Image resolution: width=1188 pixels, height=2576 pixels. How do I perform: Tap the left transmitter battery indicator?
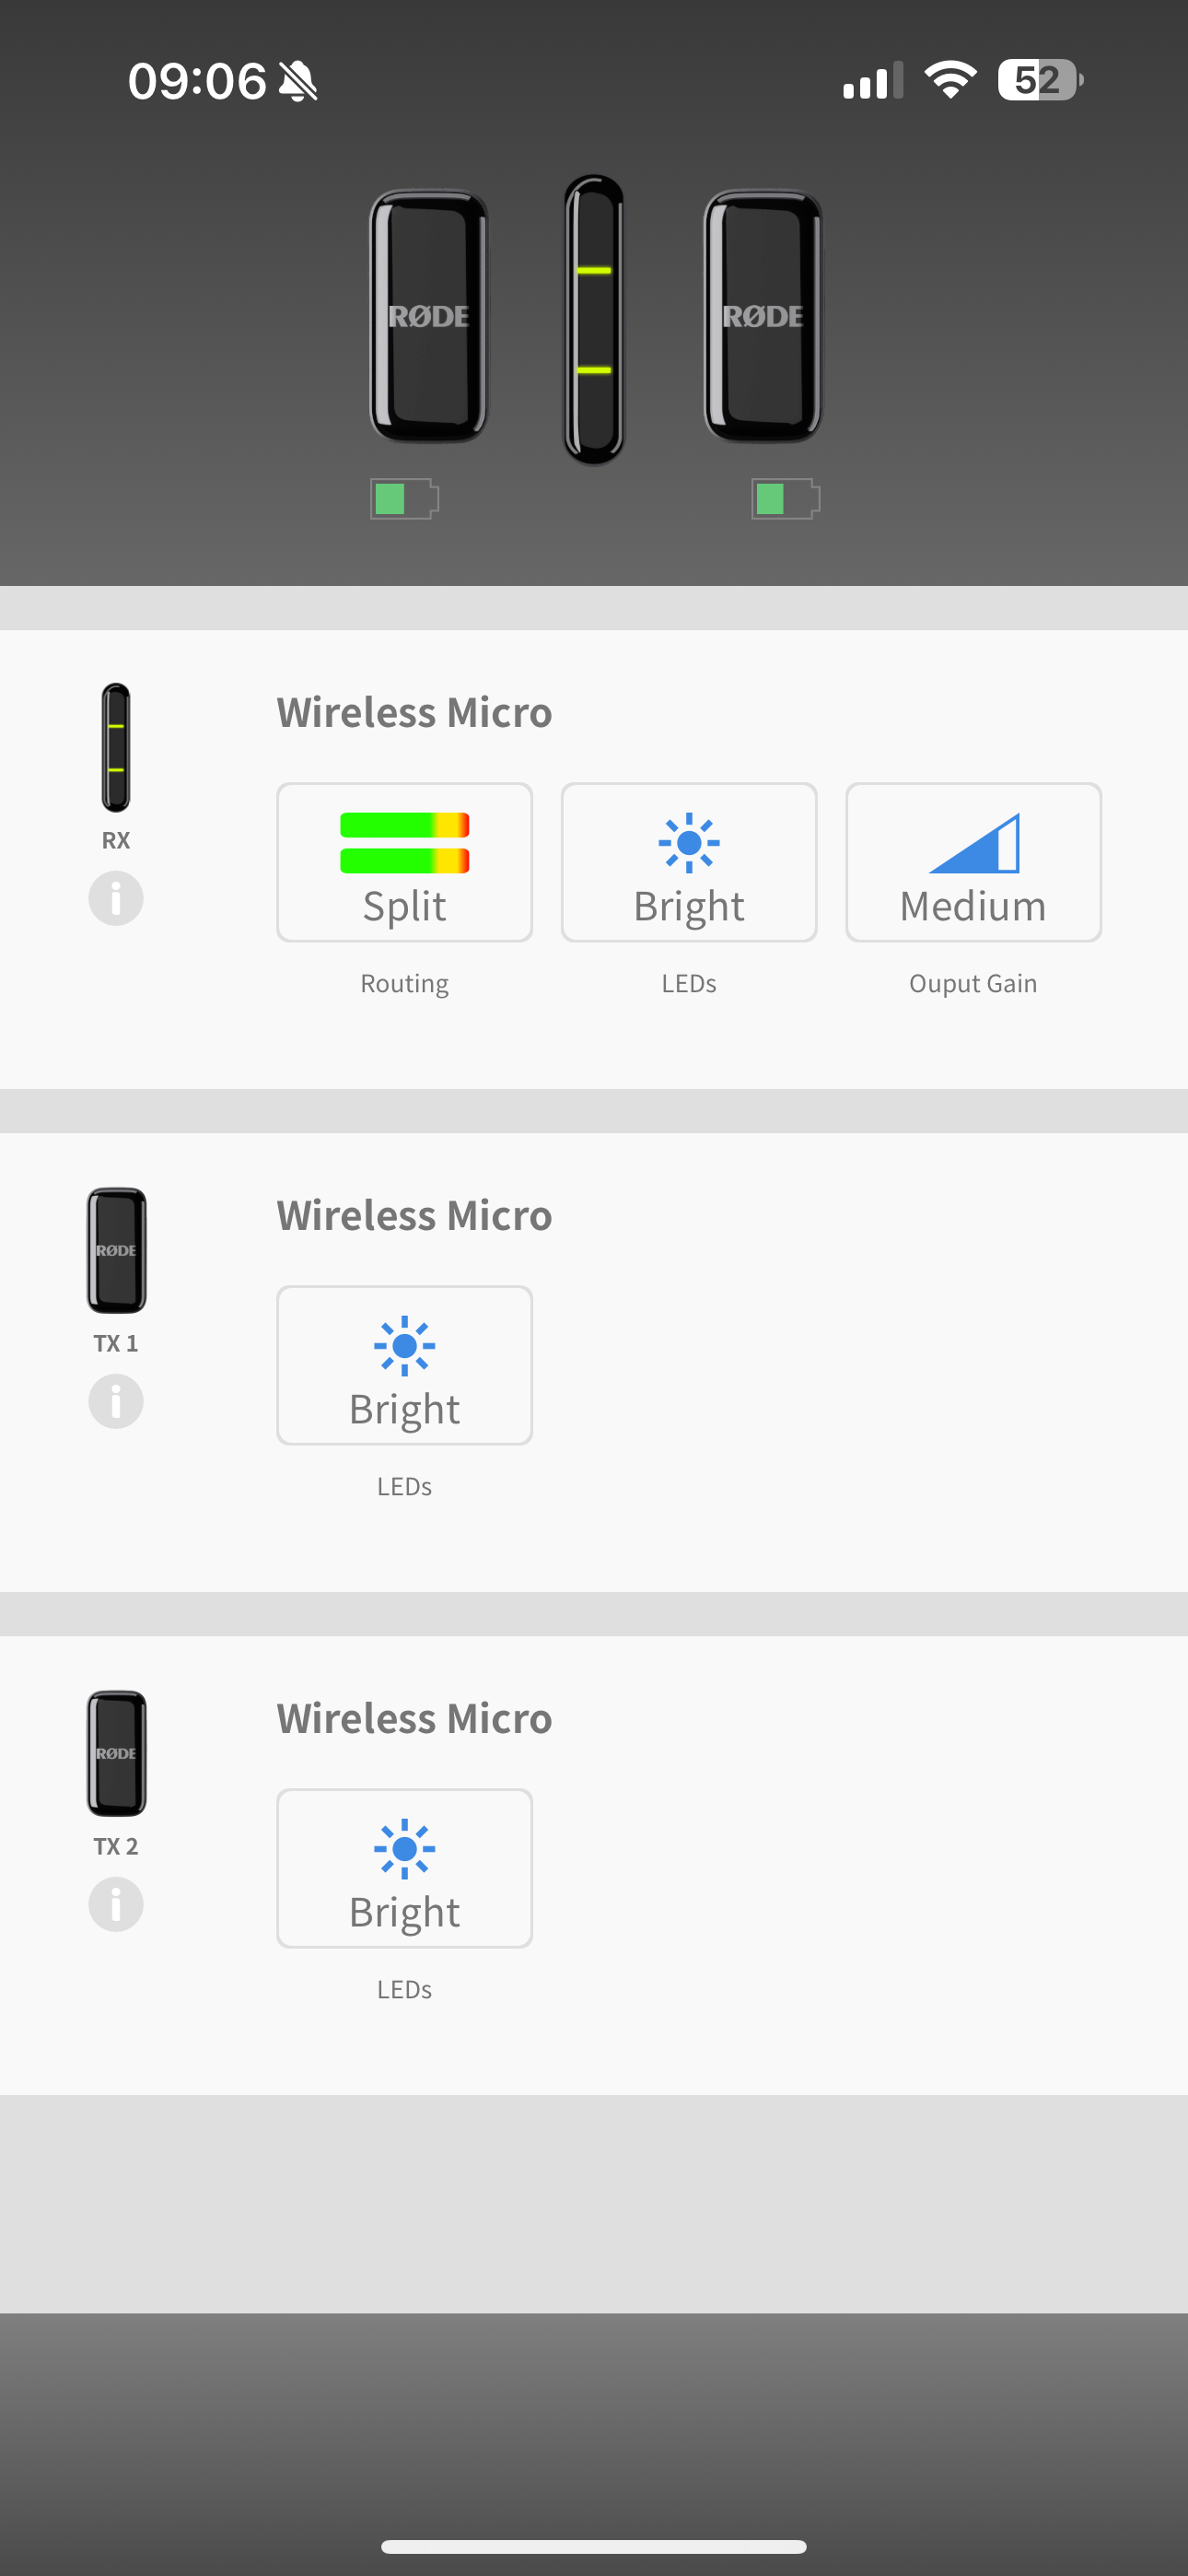tap(404, 498)
